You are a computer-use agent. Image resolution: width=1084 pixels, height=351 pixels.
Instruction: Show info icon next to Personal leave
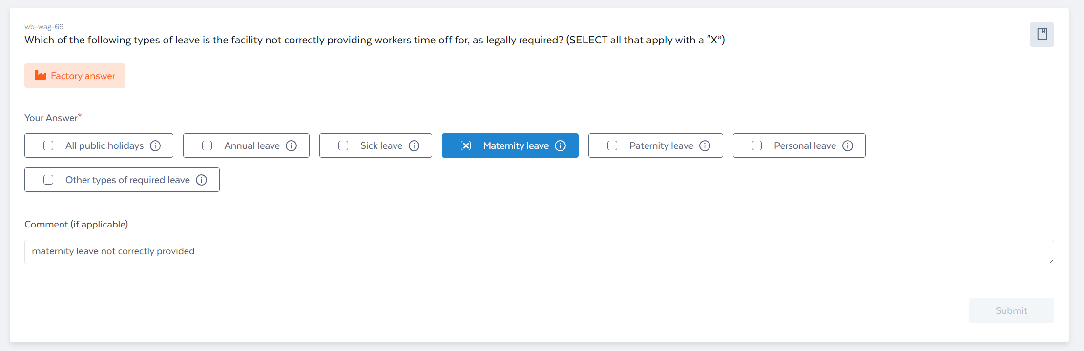(848, 145)
